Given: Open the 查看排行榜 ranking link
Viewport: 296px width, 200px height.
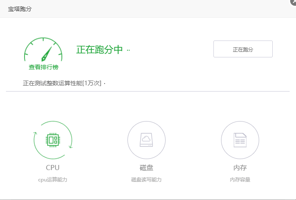Looking at the screenshot, I should click(x=44, y=67).
